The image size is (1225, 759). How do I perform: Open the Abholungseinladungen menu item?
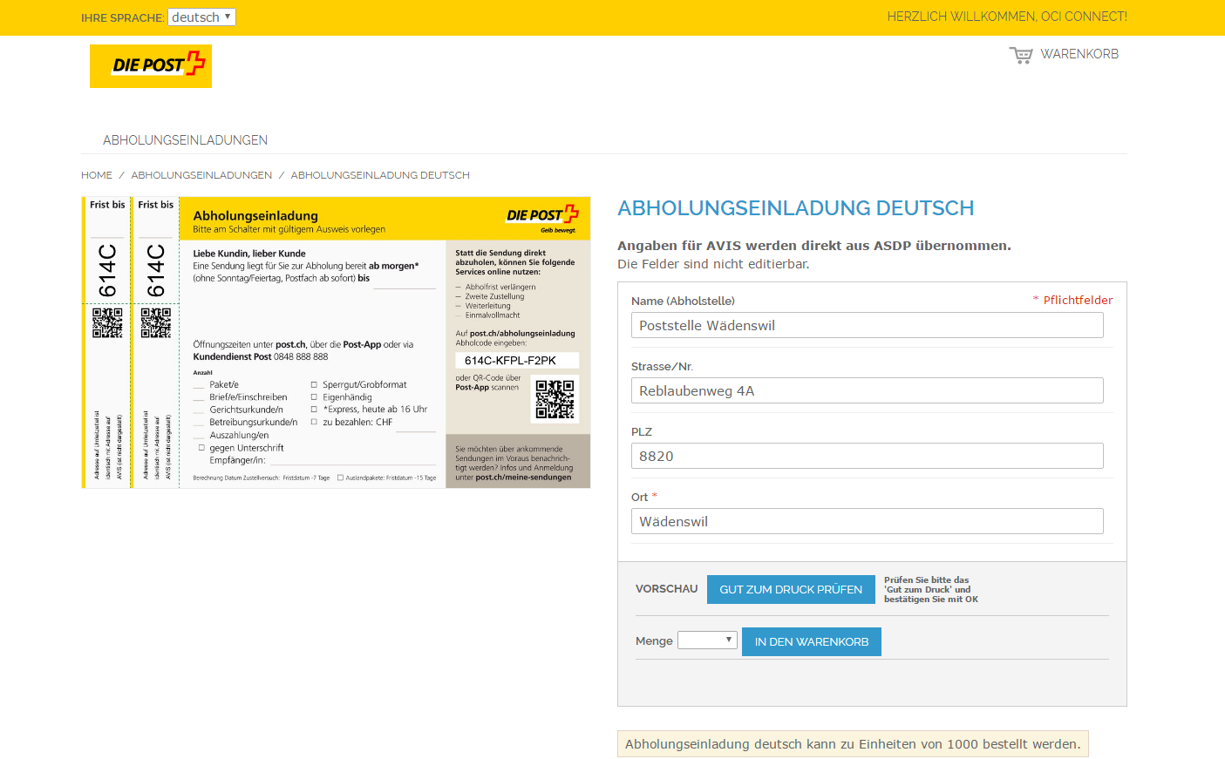pyautogui.click(x=185, y=140)
